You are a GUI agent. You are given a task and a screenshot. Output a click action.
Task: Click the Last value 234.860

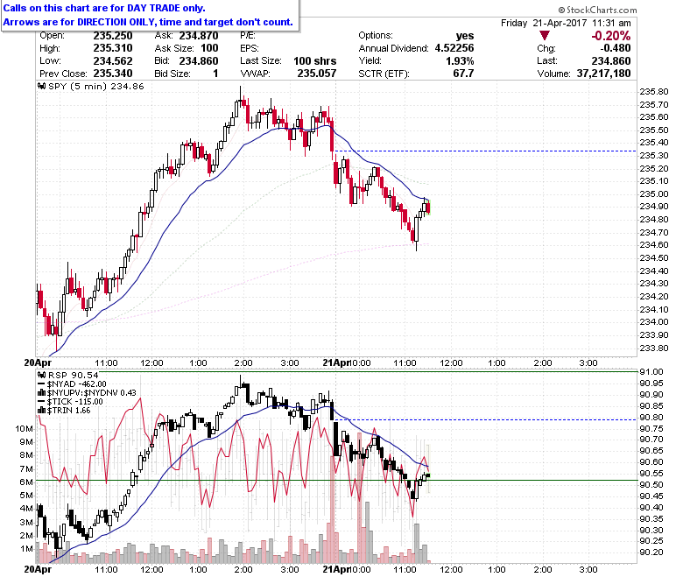coord(611,61)
